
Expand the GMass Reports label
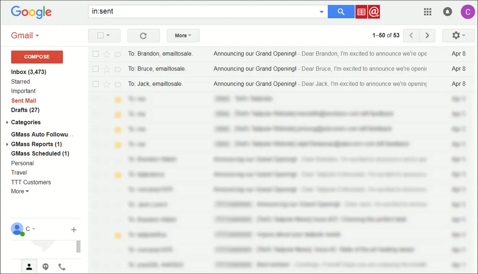(x=8, y=144)
